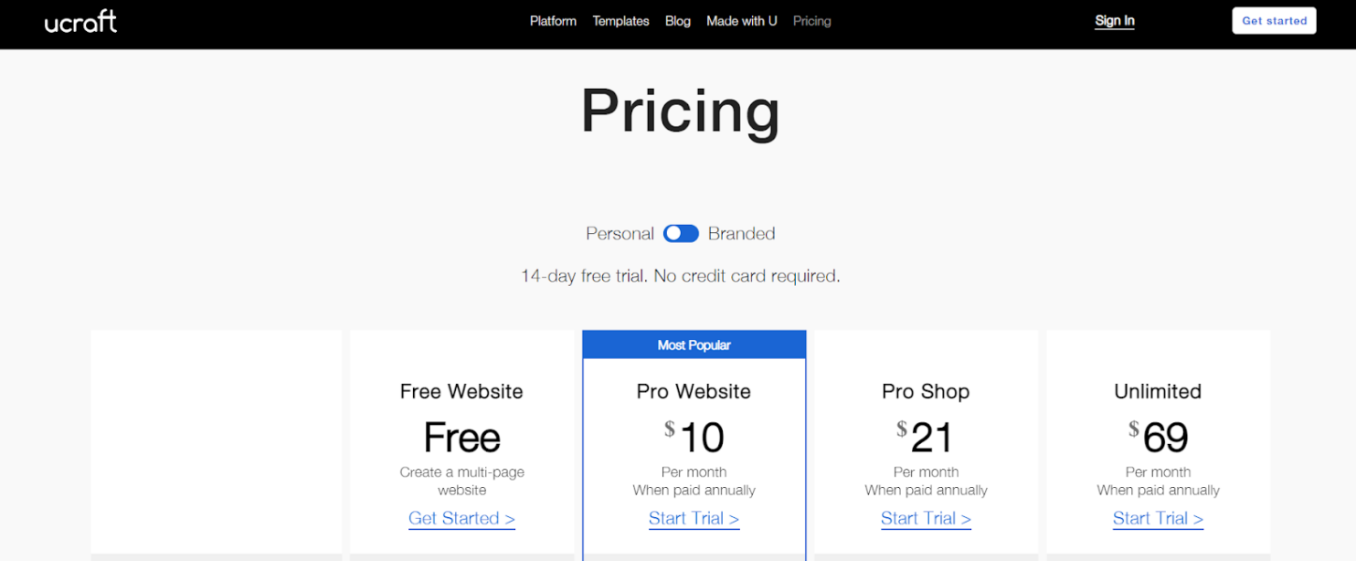Open the Made with U page

741,20
